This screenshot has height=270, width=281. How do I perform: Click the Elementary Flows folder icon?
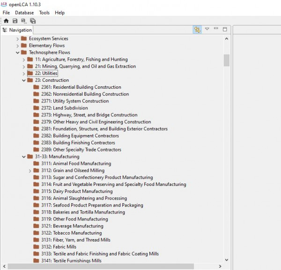click(24, 45)
